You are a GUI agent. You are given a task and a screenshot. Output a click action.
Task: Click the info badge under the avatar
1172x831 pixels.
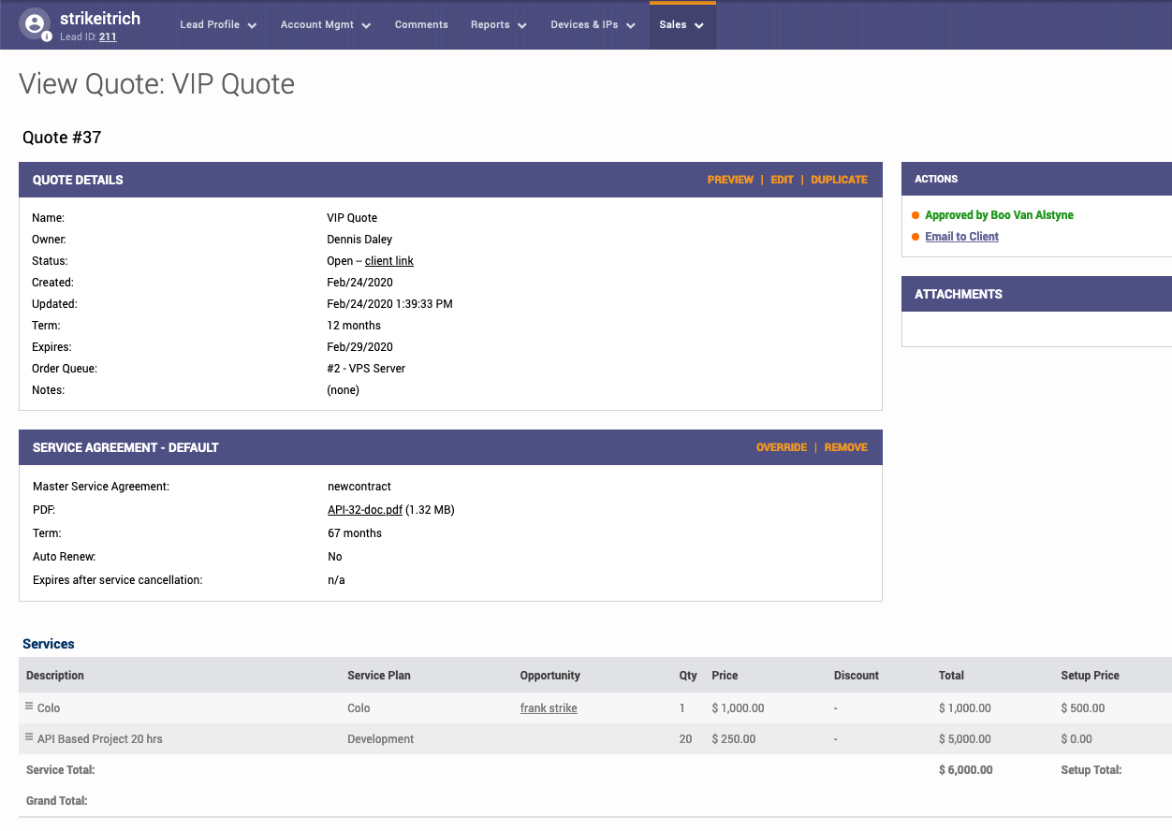coord(47,37)
